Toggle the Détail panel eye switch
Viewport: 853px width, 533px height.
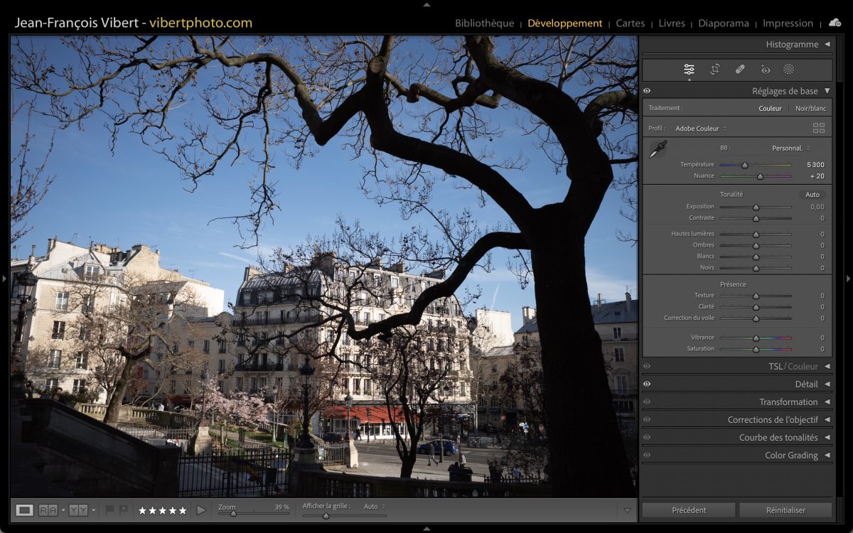[647, 384]
